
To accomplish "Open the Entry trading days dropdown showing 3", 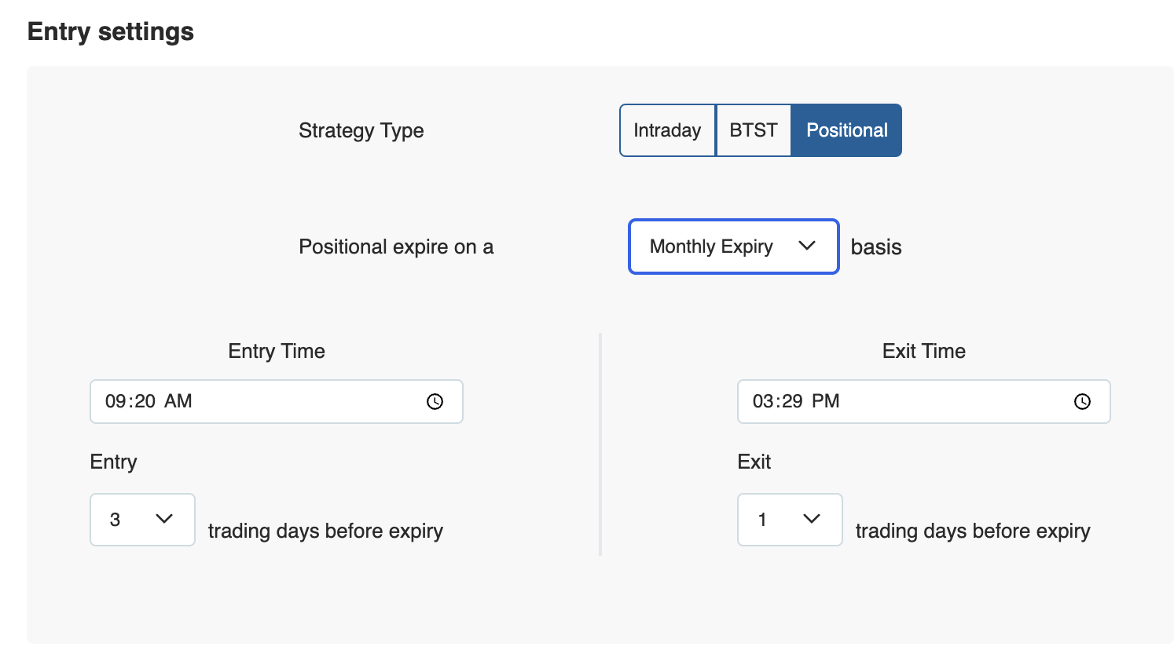I will pyautogui.click(x=142, y=520).
